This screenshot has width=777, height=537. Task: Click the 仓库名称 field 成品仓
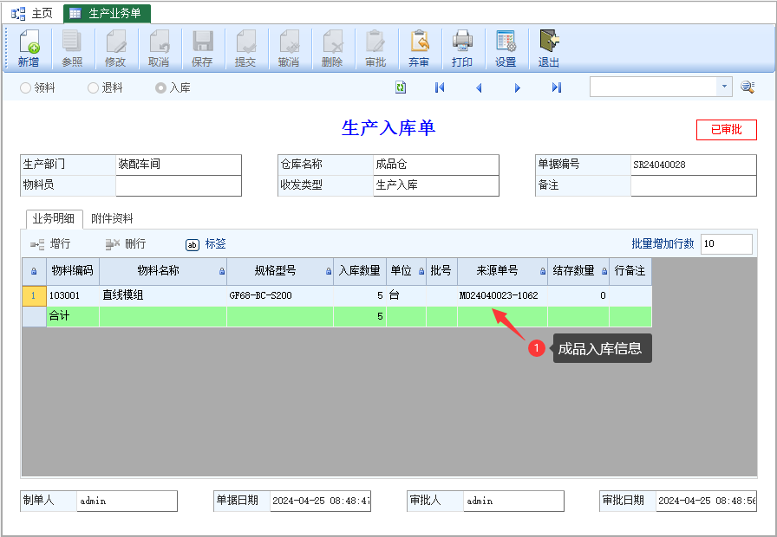pos(436,165)
